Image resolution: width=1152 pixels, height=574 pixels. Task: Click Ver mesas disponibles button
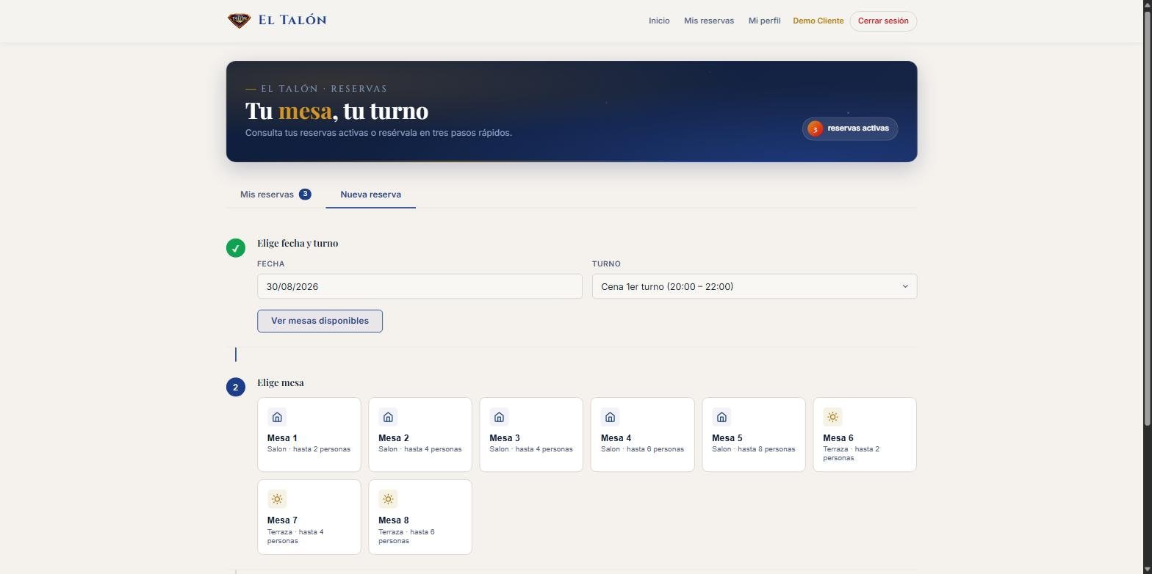click(320, 321)
